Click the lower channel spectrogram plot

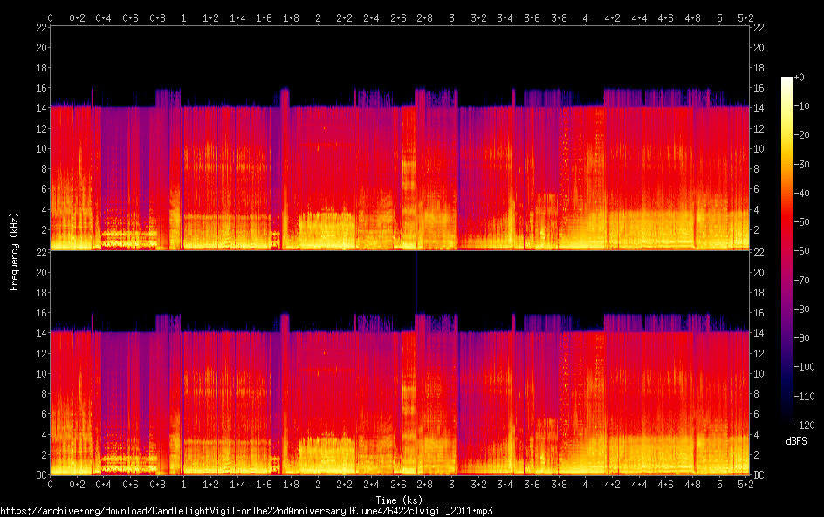pyautogui.click(x=400, y=363)
